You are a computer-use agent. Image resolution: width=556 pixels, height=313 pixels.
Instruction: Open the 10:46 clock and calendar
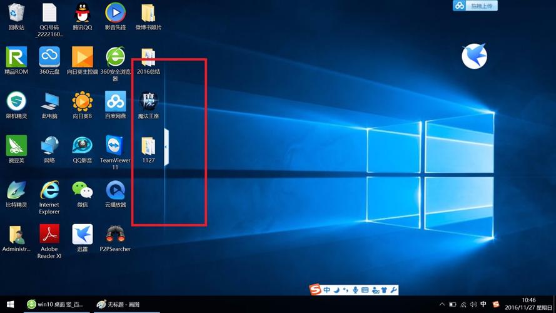(x=528, y=304)
